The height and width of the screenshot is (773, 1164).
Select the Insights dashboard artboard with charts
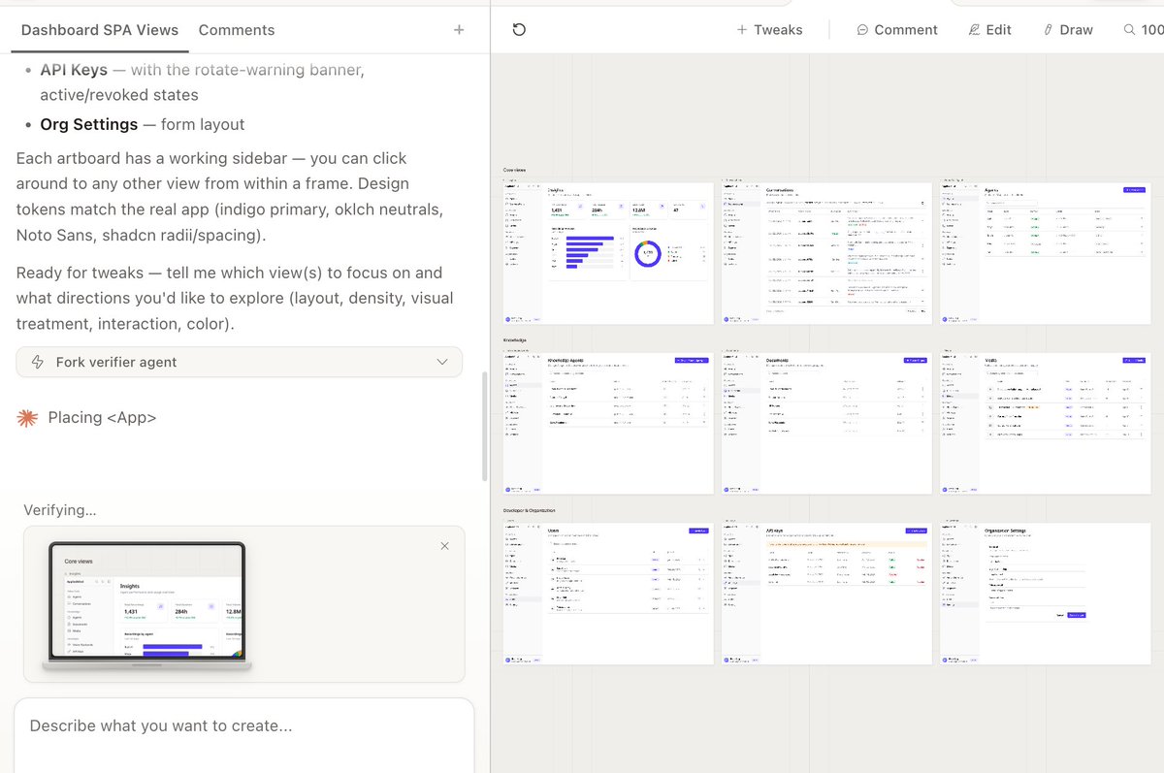606,252
